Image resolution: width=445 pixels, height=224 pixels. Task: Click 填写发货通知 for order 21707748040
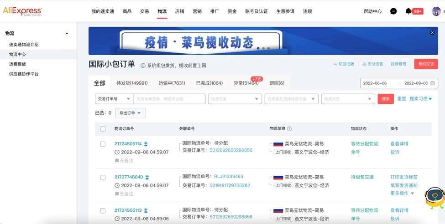point(404,185)
